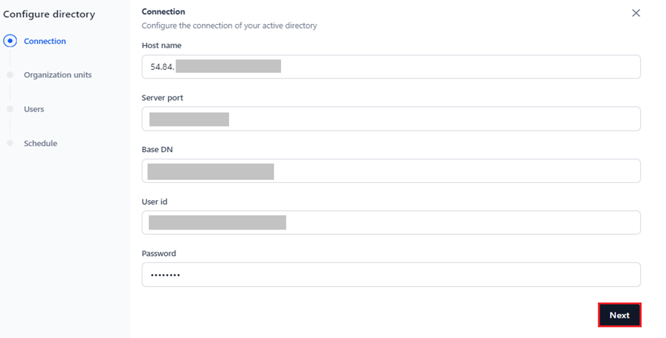Screen dimensions: 666x338
Task: Select the Connection step radio indicator
Action: click(11, 41)
